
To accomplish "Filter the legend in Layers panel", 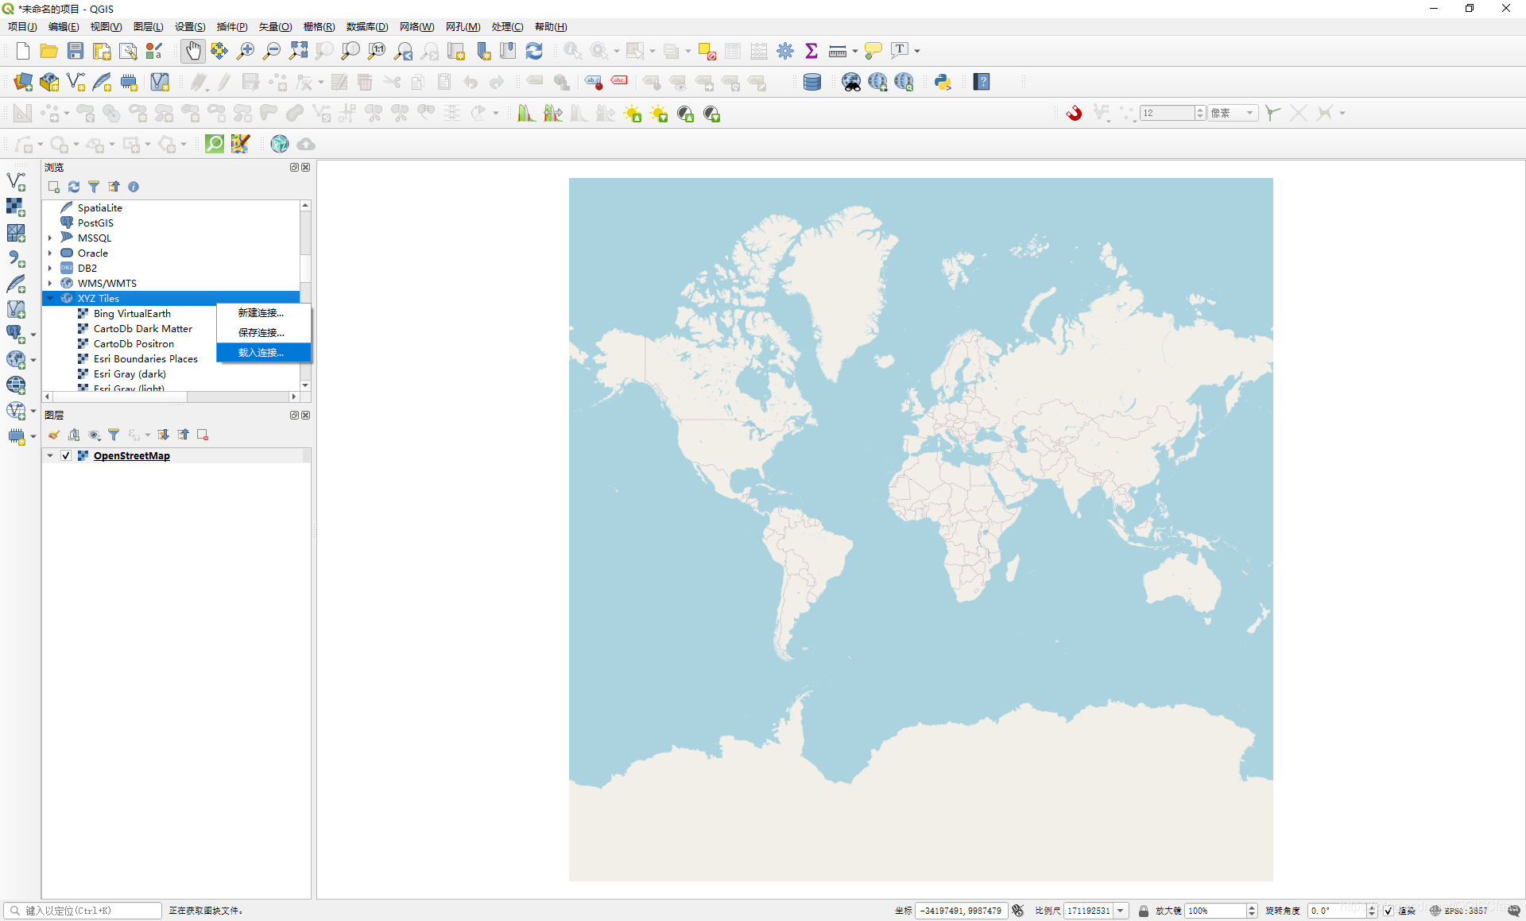I will [114, 435].
